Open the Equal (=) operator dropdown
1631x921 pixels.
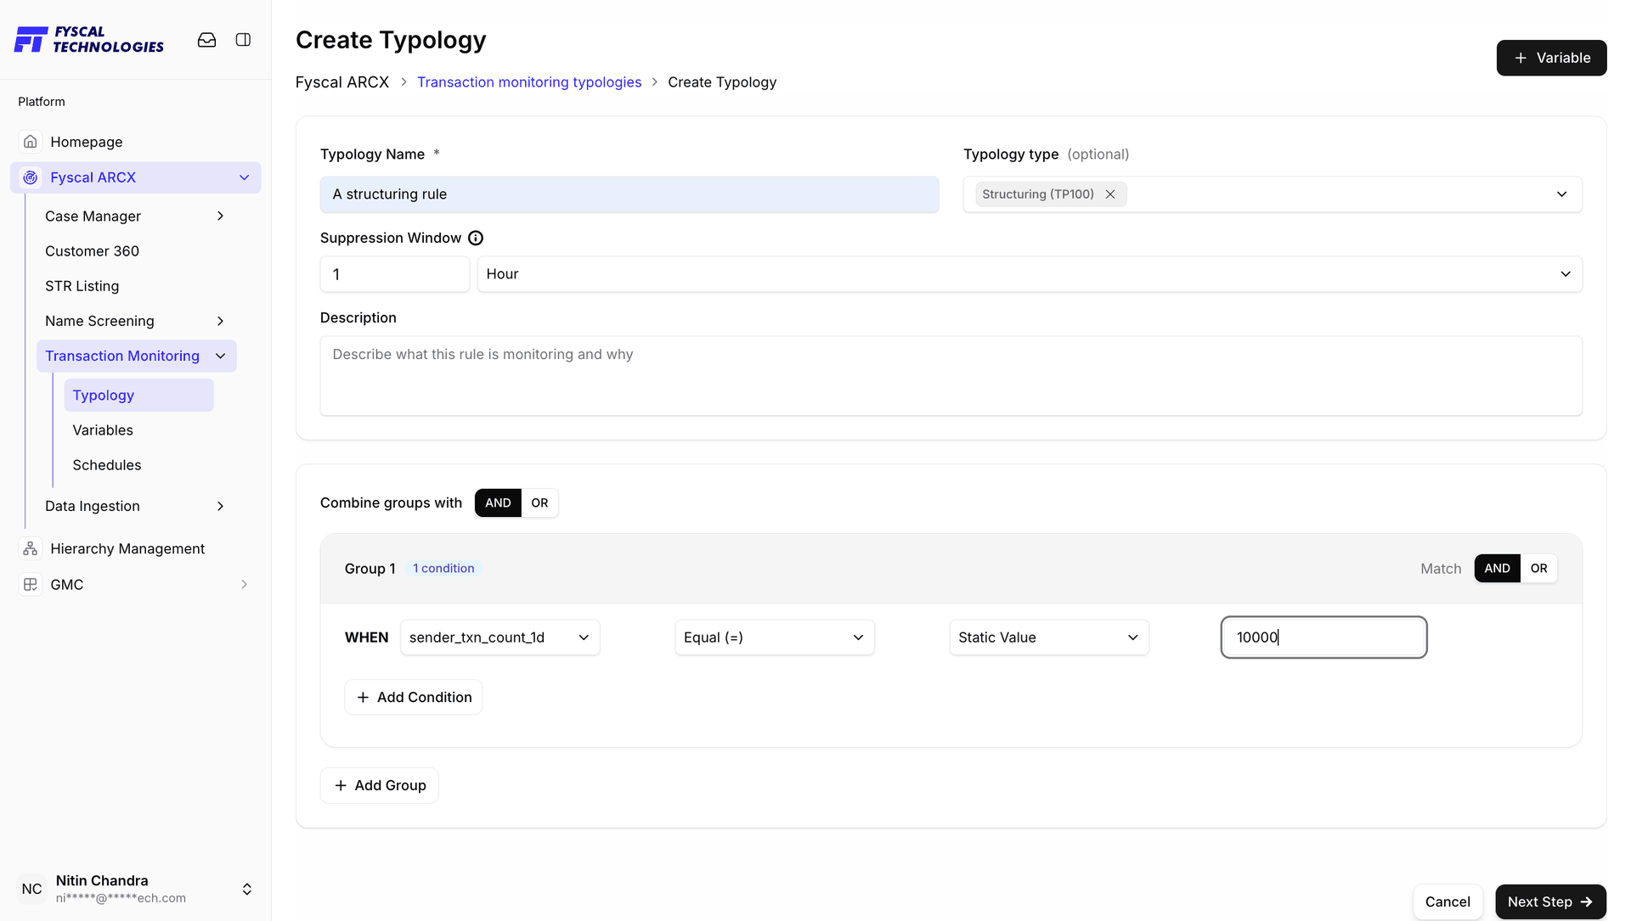click(774, 637)
